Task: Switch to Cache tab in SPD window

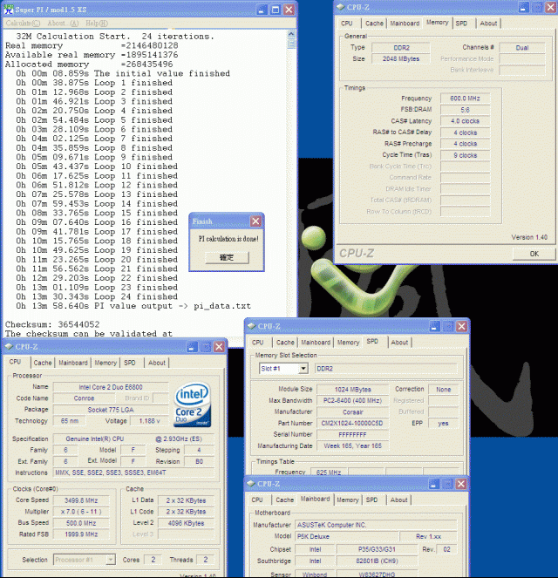Action: click(x=285, y=343)
